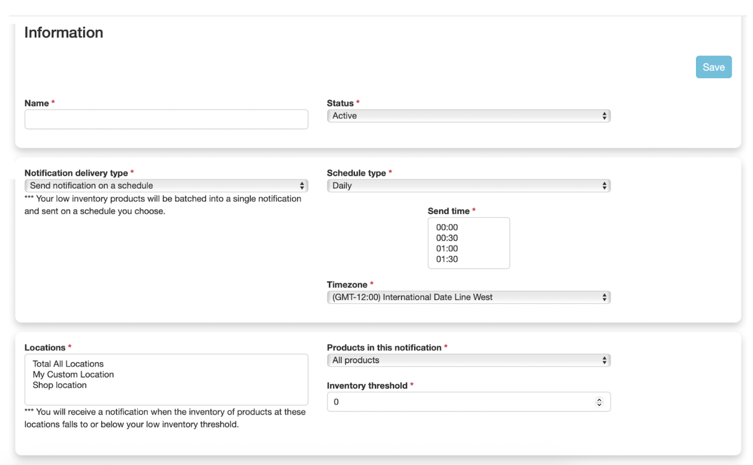The height and width of the screenshot is (465, 753).
Task: Open Products in this notification dropdown
Action: (468, 360)
